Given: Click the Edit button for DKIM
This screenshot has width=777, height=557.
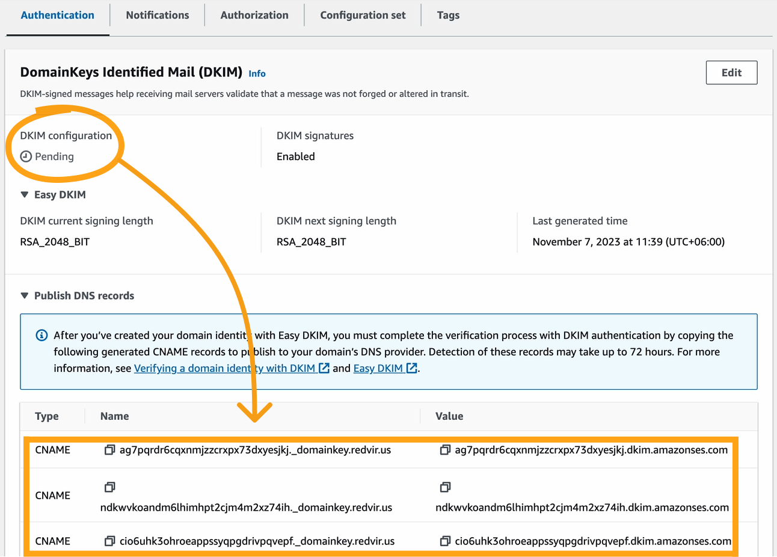Looking at the screenshot, I should point(731,73).
